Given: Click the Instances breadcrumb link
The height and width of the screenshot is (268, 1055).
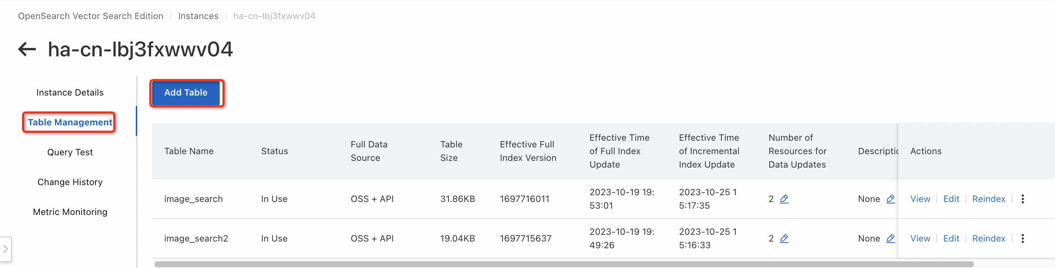Looking at the screenshot, I should click(198, 16).
